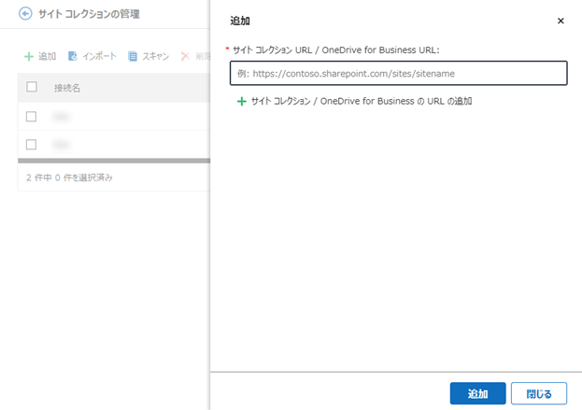This screenshot has width=582, height=410.
Task: Click the red X delete icon
Action: [185, 56]
